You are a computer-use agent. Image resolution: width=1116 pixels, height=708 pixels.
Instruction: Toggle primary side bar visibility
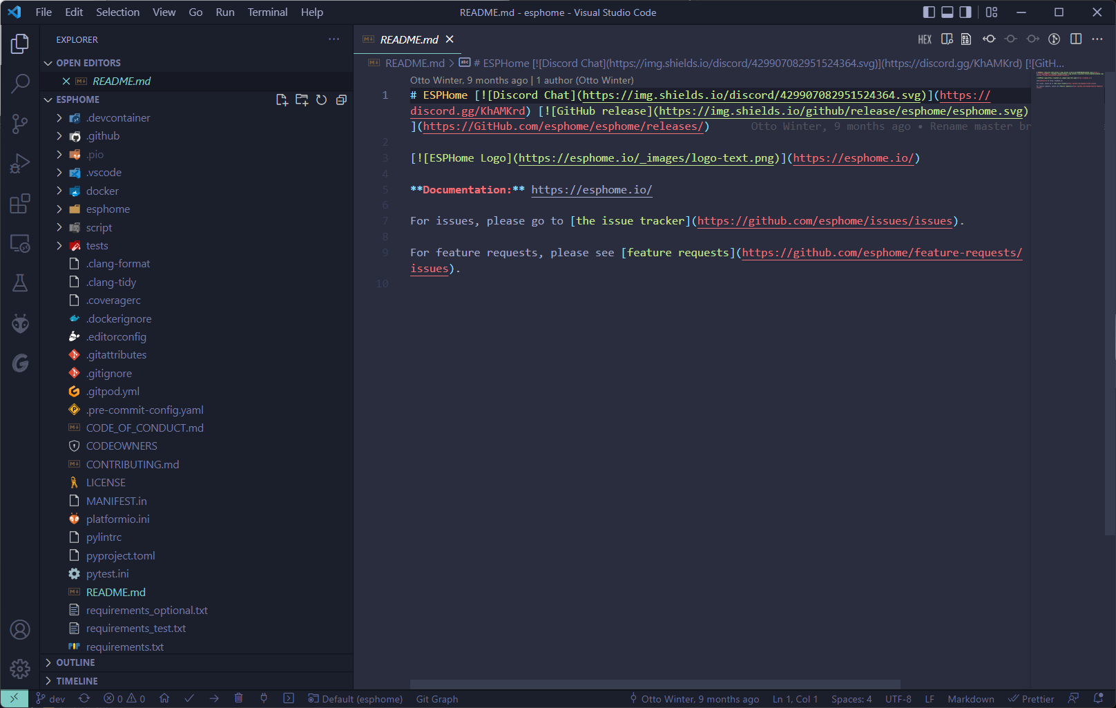click(x=929, y=12)
